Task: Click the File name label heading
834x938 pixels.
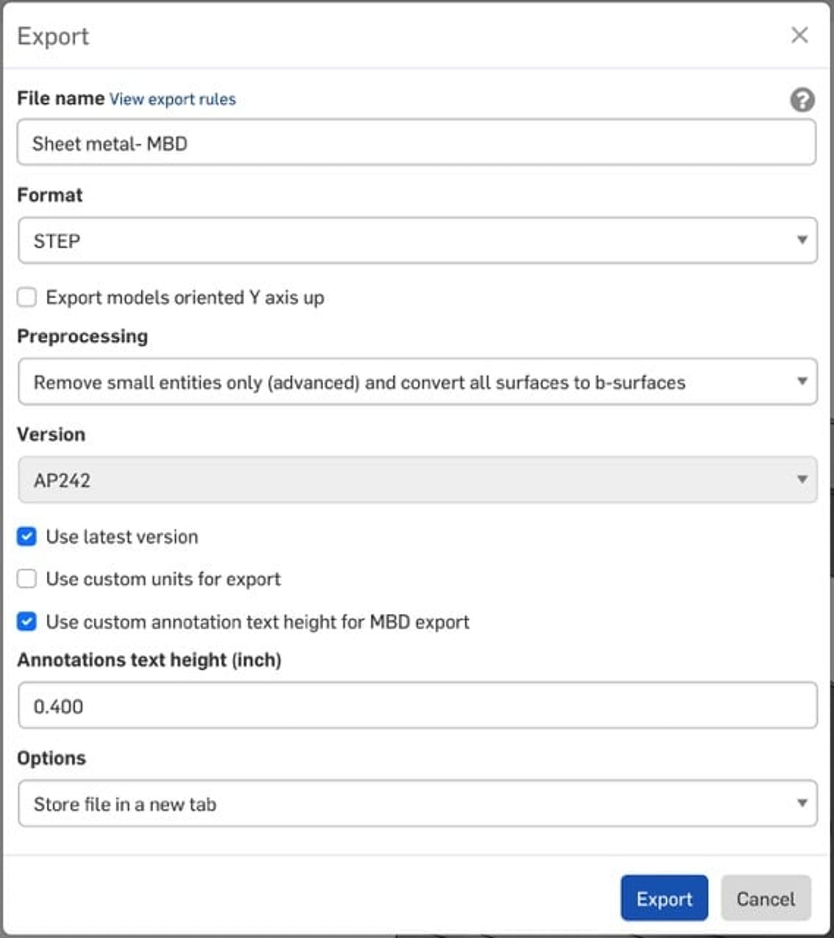Action: tap(60, 98)
